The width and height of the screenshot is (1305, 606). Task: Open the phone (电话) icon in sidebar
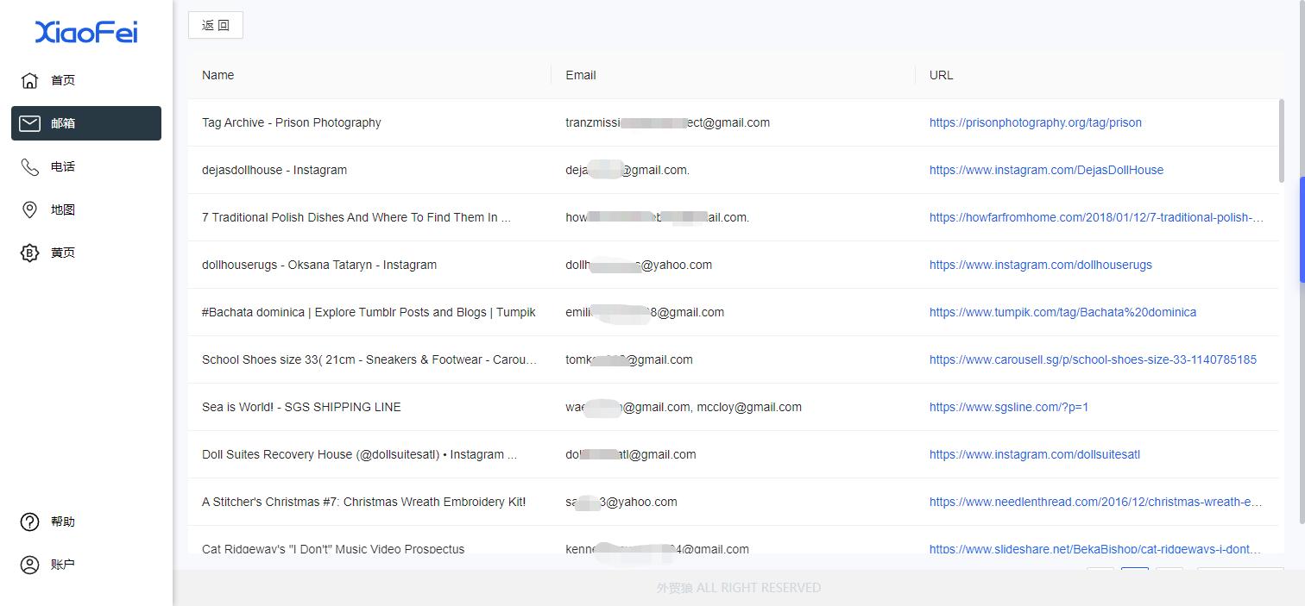tap(29, 166)
